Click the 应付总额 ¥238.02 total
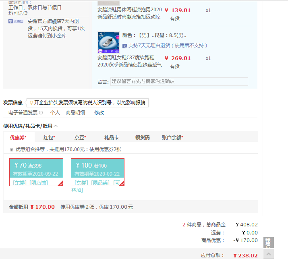This screenshot has height=259, width=288. (x=245, y=255)
